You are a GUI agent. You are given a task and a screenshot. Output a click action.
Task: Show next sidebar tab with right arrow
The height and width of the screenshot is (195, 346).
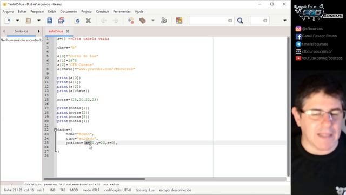[39, 31]
